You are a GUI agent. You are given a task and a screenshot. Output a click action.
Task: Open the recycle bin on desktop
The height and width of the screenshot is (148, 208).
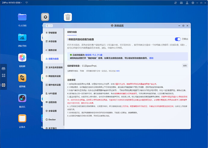pyautogui.click(x=68, y=17)
